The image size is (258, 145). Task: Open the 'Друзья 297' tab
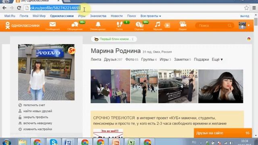pos(113,60)
